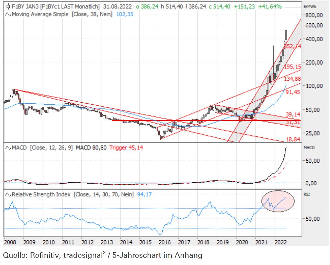Image resolution: width=330 pixels, height=265 pixels.
Task: Click the candlestick icon beside F1BY JAN3
Action: pos(8,7)
